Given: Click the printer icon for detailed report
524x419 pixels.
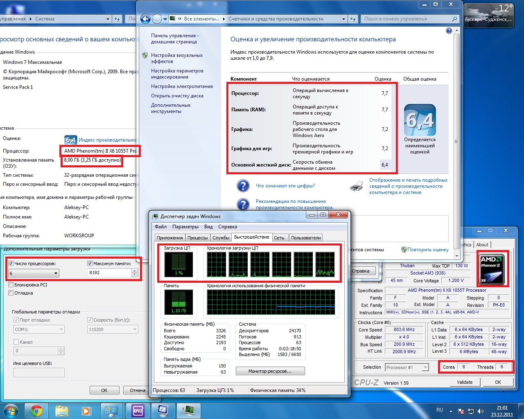Looking at the screenshot, I should tap(357, 186).
